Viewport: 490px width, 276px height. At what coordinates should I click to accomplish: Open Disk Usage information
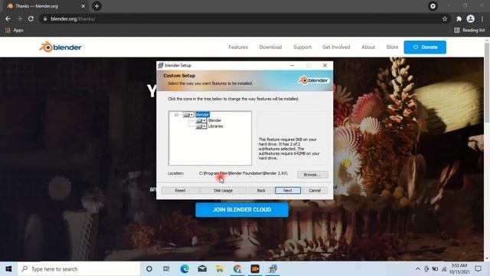point(223,190)
